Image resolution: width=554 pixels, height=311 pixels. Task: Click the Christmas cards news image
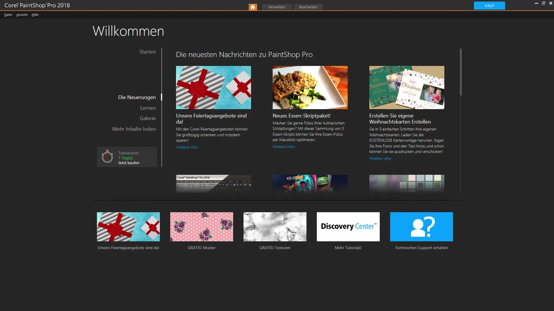[x=407, y=88]
